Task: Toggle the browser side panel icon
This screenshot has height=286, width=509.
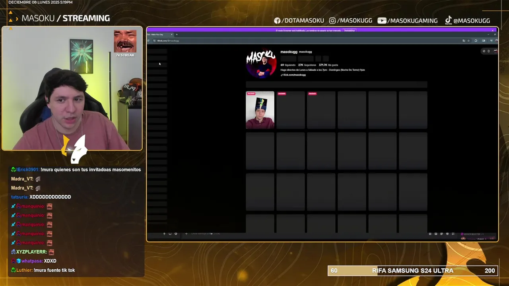Action: point(484,41)
